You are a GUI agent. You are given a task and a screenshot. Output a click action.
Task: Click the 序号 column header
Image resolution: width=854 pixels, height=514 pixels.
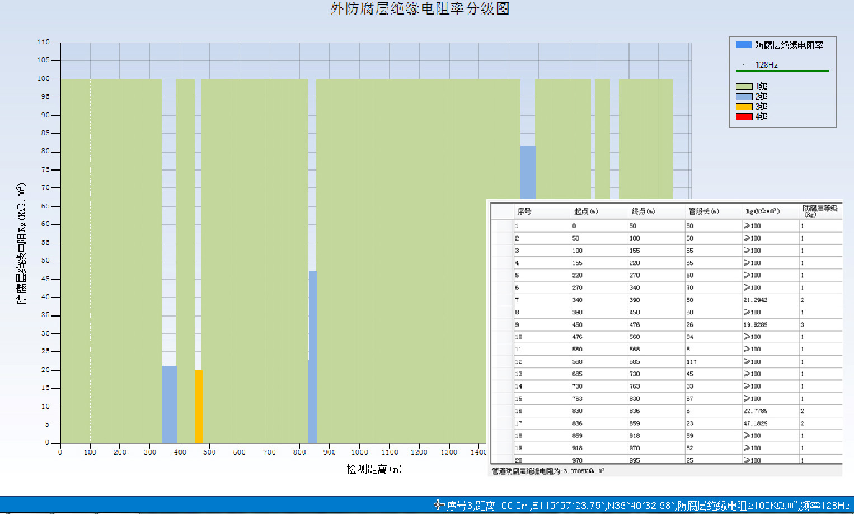524,211
